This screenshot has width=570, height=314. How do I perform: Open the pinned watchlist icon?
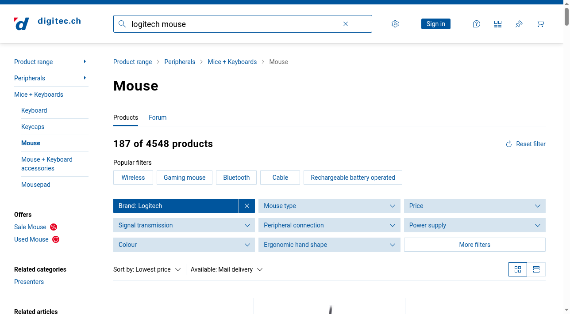tap(519, 24)
